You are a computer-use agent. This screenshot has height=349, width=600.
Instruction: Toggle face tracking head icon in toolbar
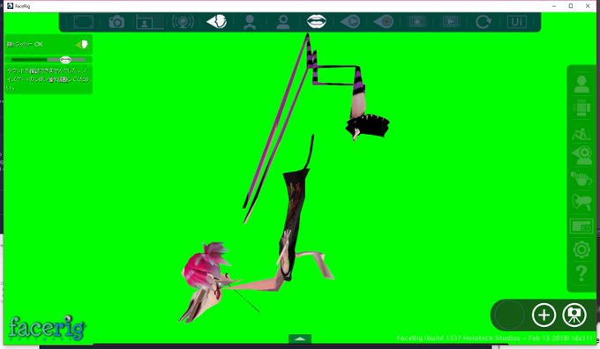tap(216, 22)
